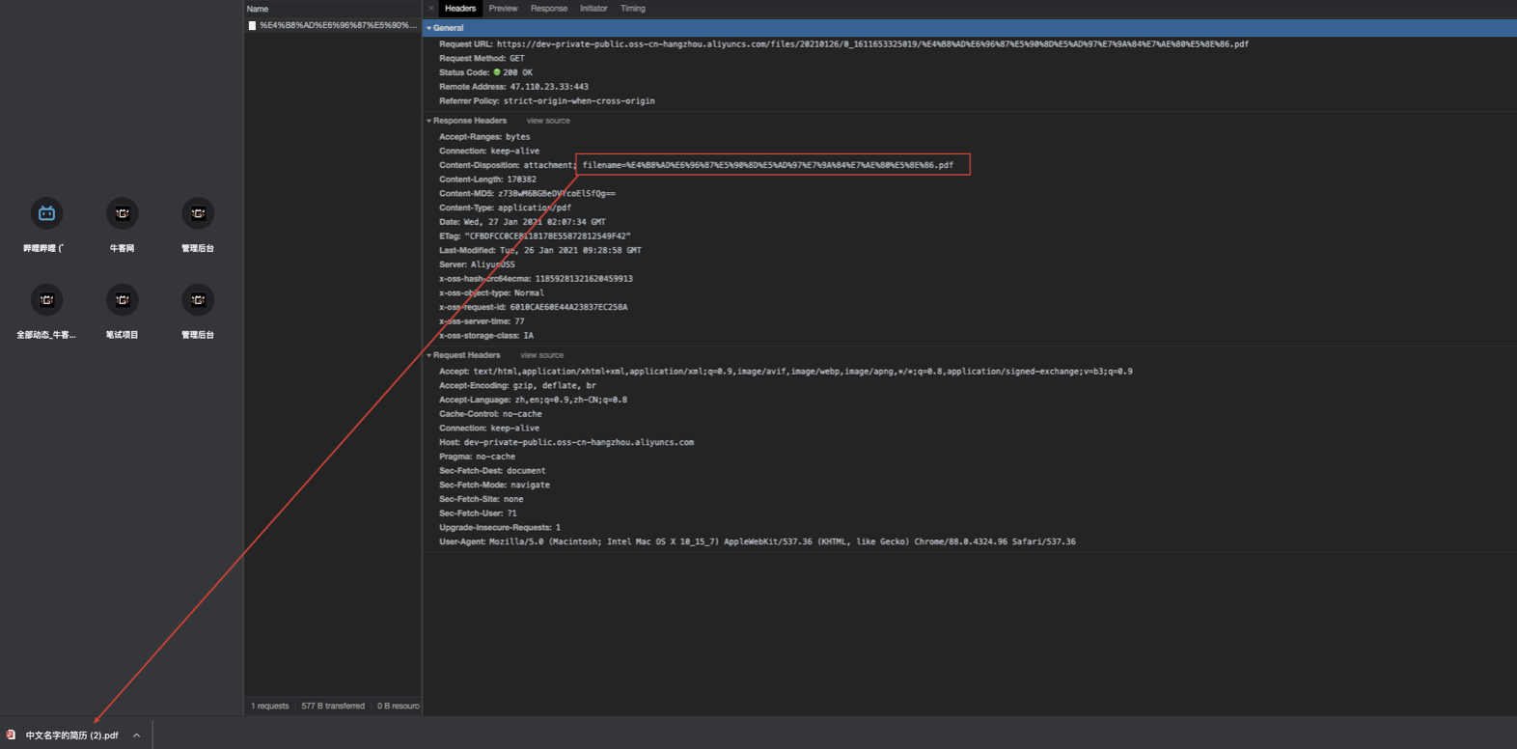The height and width of the screenshot is (749, 1517).
Task: Click view source next to Response Headers
Action: 548,121
